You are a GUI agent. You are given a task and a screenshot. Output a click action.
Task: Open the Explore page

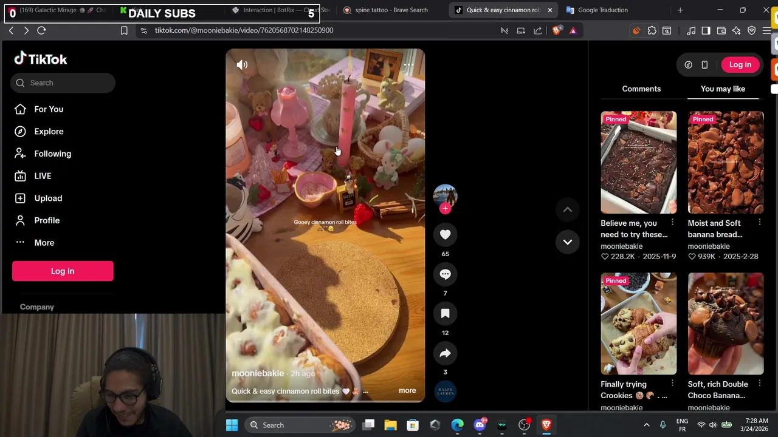[49, 131]
